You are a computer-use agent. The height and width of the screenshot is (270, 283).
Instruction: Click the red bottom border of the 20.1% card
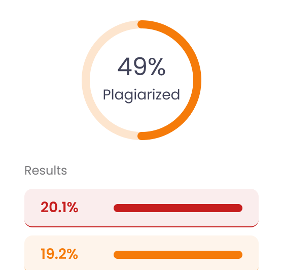click(x=141, y=227)
